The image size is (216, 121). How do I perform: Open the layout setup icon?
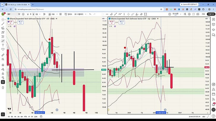[x=170, y=14]
